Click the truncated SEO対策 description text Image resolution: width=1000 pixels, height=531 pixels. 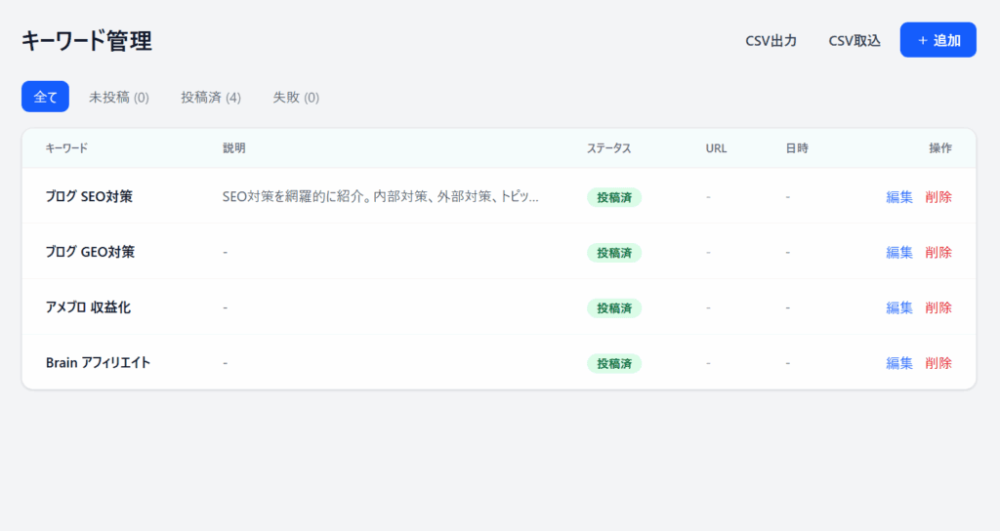[x=380, y=196]
